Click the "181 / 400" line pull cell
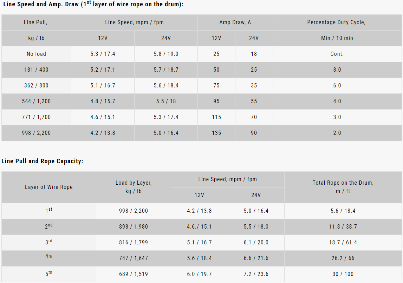Image resolution: width=403 pixels, height=283 pixels. pos(36,70)
